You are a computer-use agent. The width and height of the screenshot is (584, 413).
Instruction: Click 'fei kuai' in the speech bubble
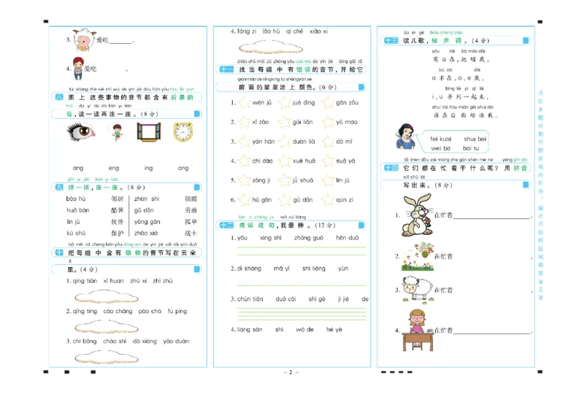point(441,139)
